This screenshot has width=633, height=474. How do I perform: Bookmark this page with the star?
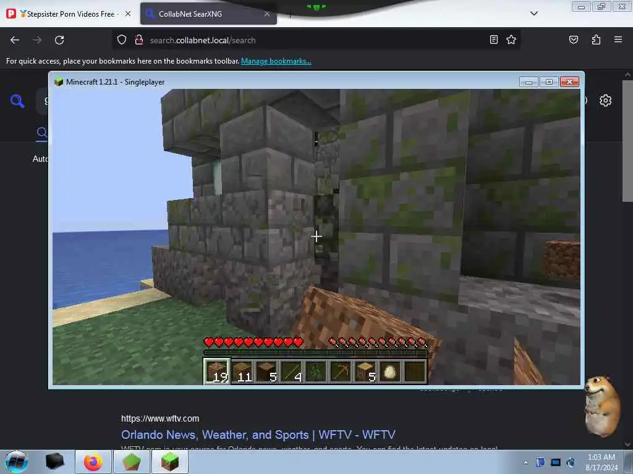point(511,39)
